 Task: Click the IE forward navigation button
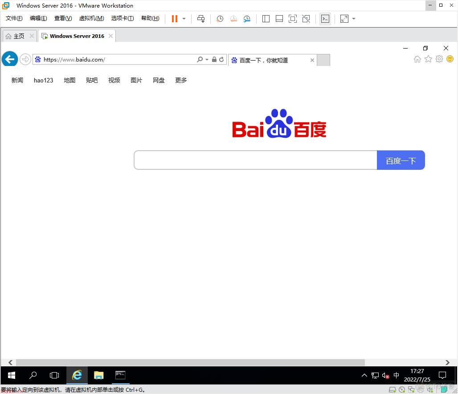(25, 59)
